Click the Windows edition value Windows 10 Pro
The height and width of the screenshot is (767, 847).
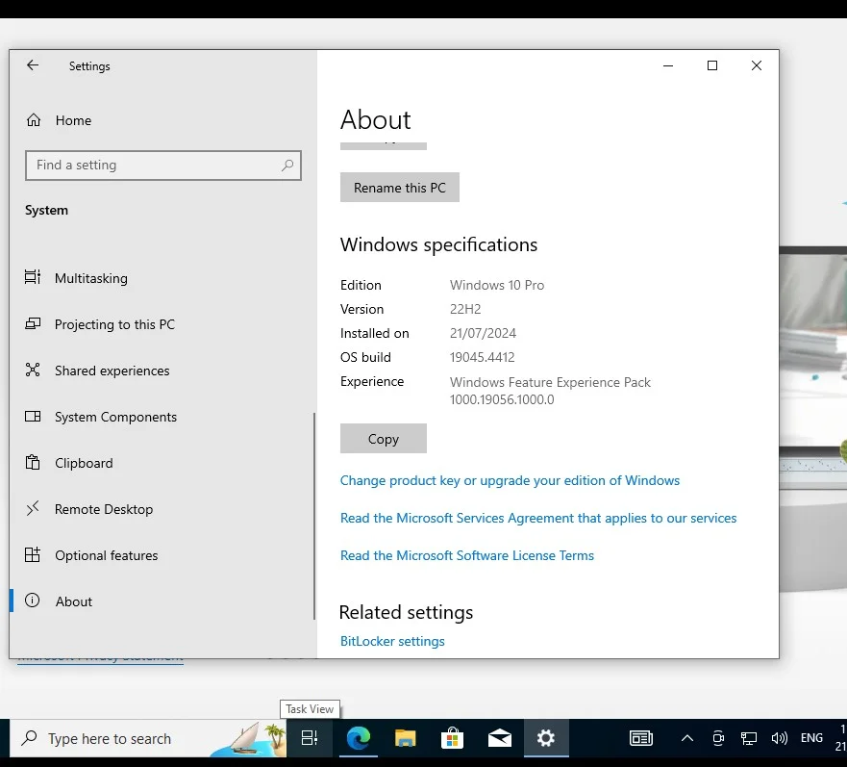pos(497,285)
